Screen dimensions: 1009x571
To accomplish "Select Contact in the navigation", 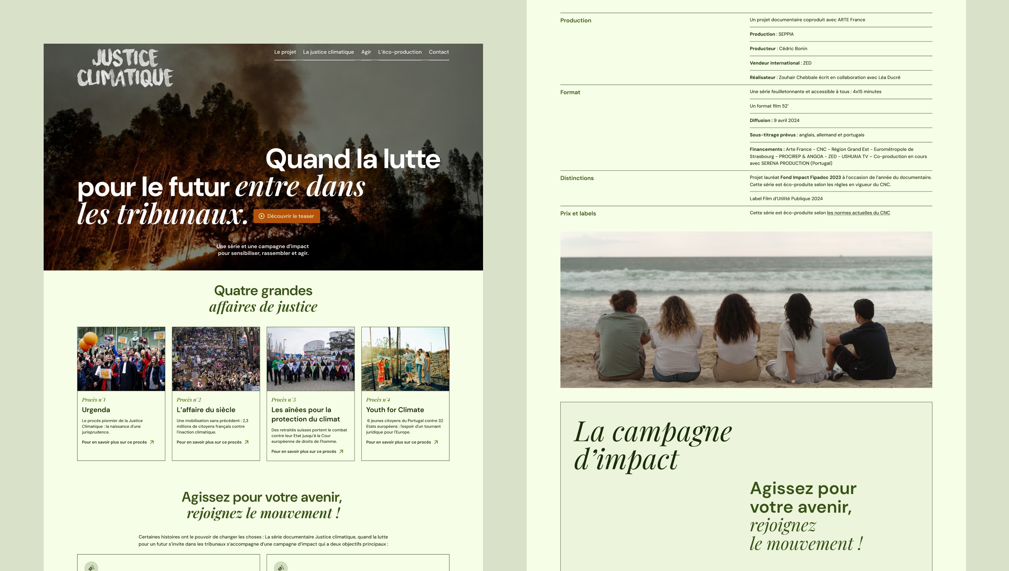I will click(438, 52).
